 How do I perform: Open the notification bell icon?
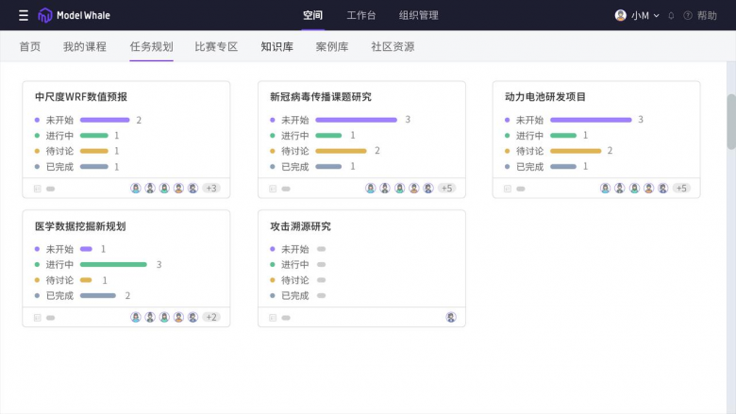pyautogui.click(x=671, y=15)
